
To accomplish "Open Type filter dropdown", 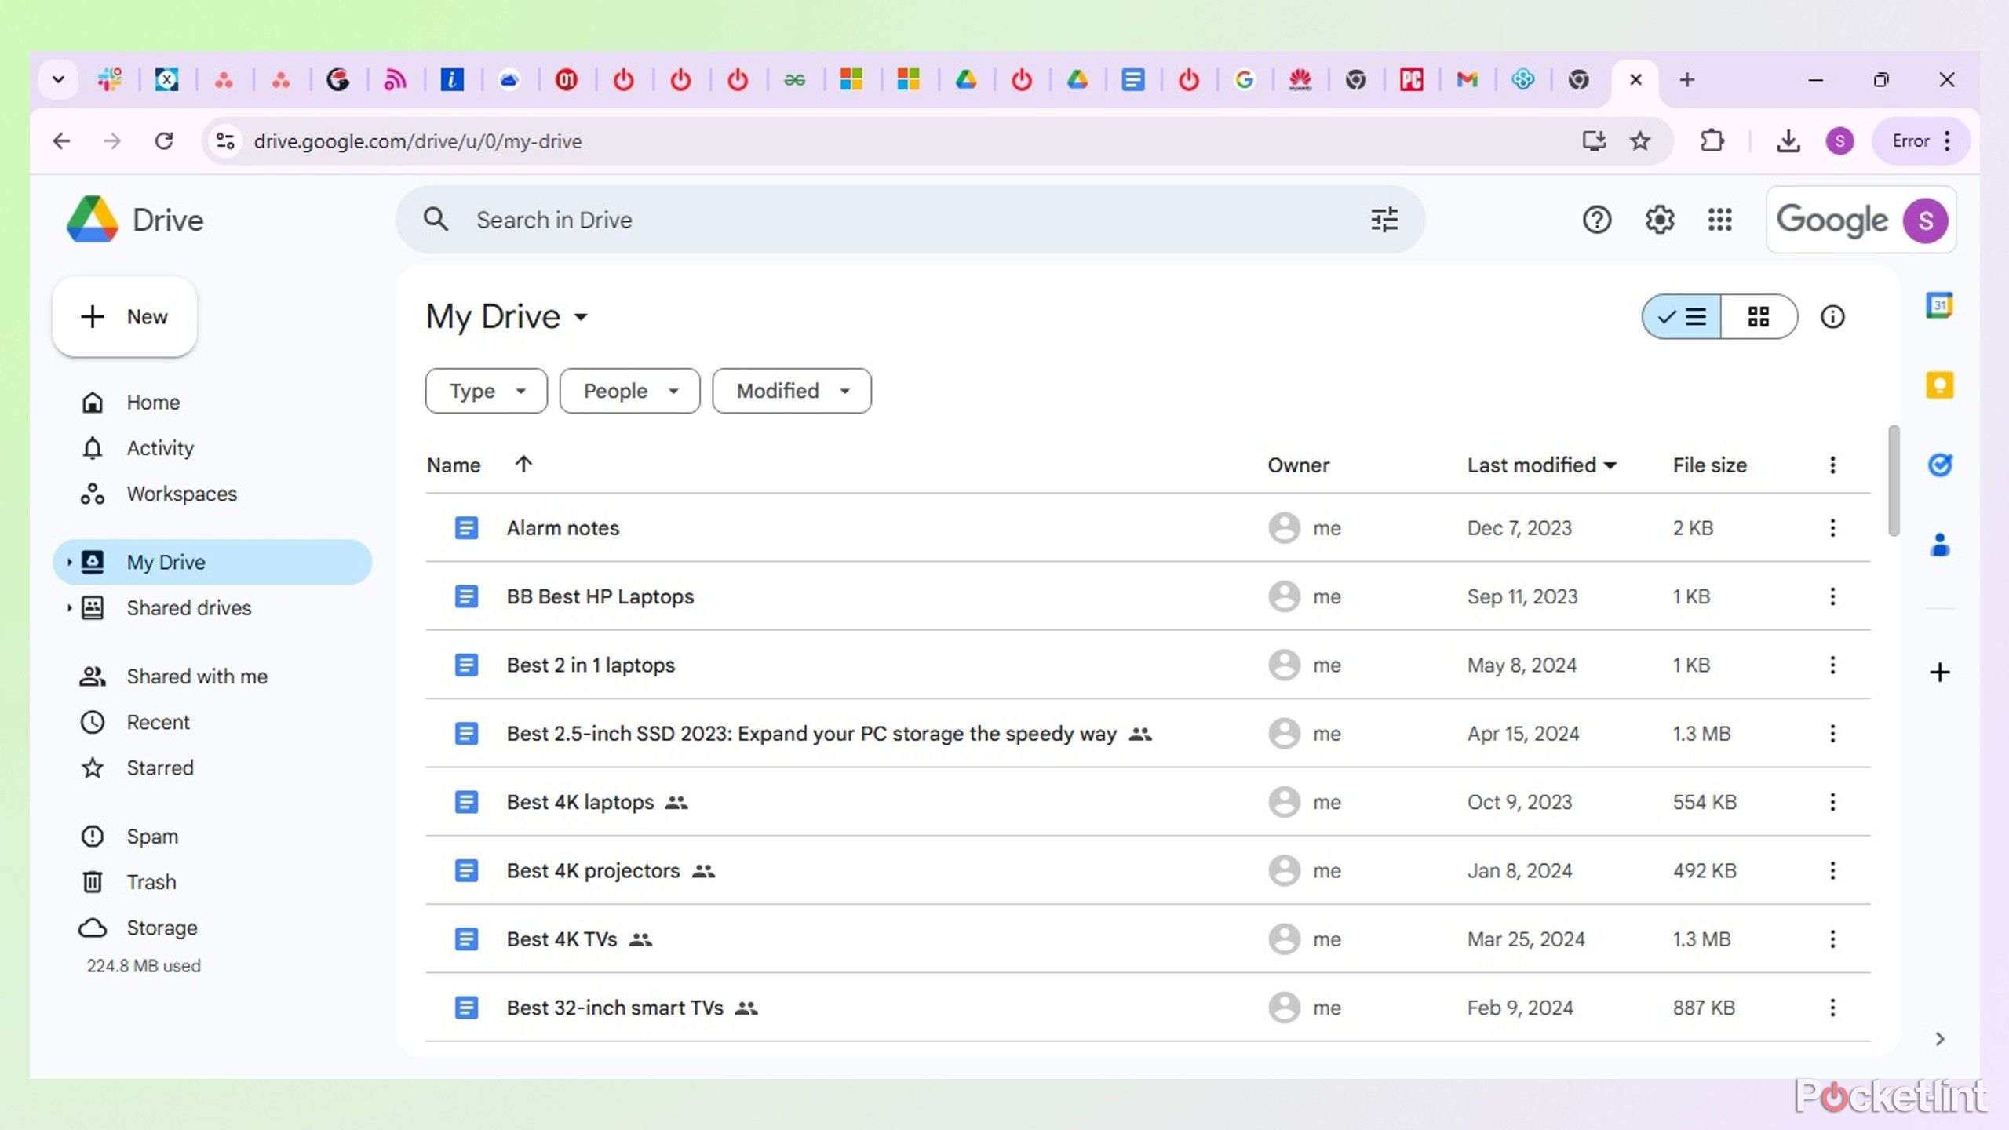I will click(484, 391).
